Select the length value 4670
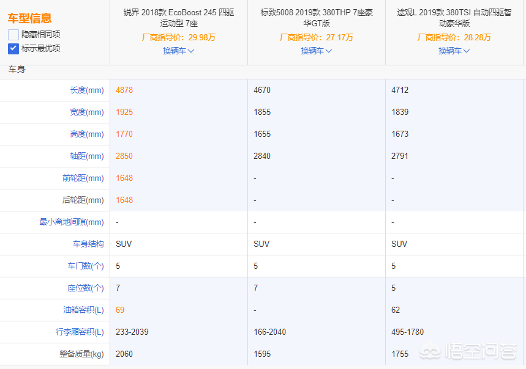The width and height of the screenshot is (526, 369). (262, 90)
